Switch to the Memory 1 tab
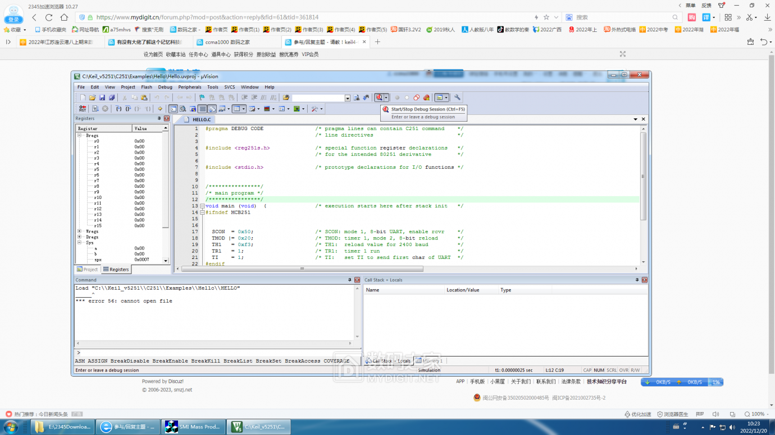The height and width of the screenshot is (435, 775). 430,360
